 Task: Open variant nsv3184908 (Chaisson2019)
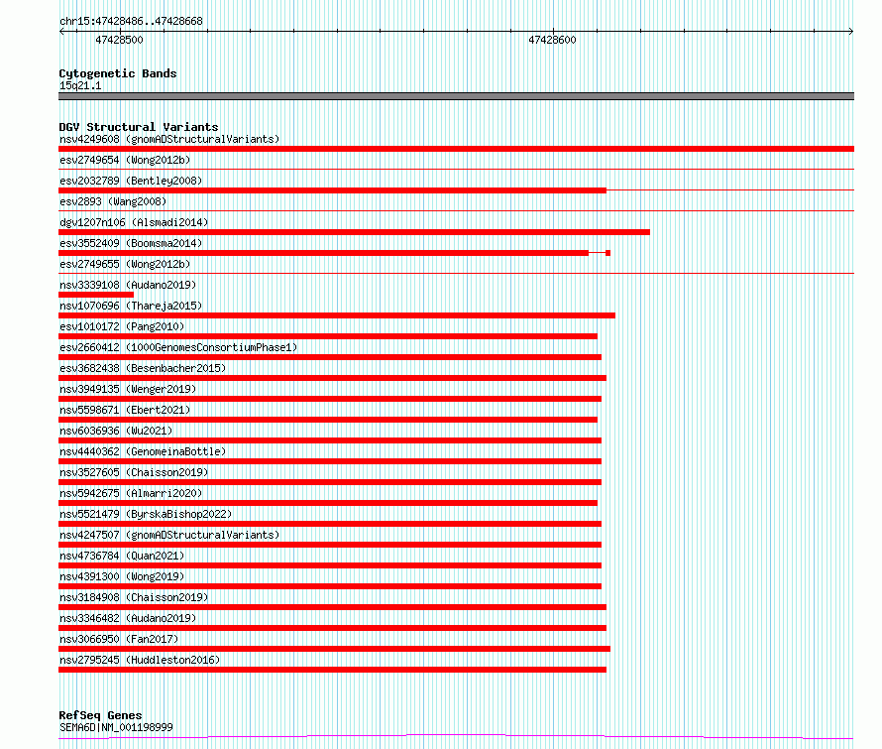point(134,597)
